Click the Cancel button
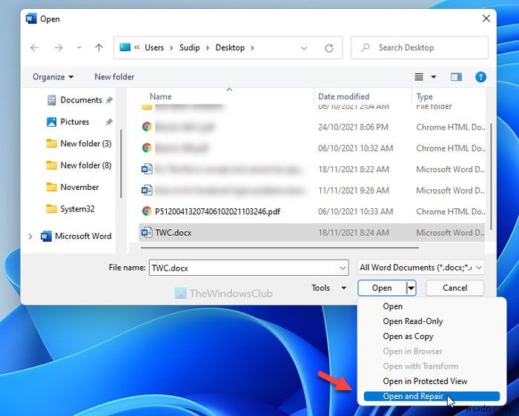 (x=454, y=288)
